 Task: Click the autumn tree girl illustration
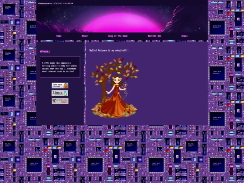(115, 88)
